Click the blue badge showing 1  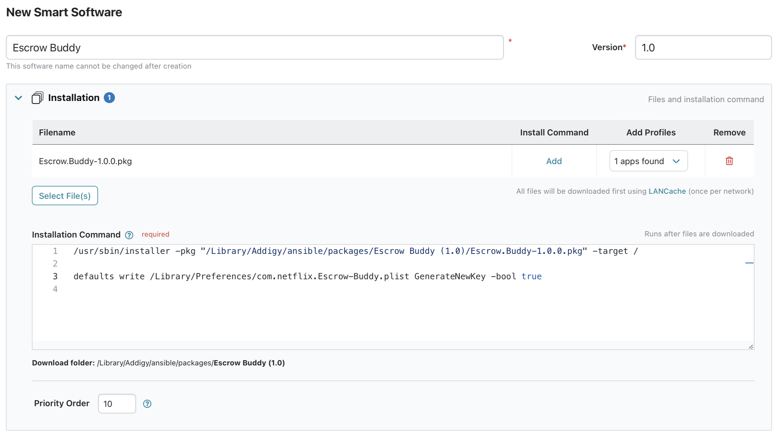pyautogui.click(x=109, y=98)
